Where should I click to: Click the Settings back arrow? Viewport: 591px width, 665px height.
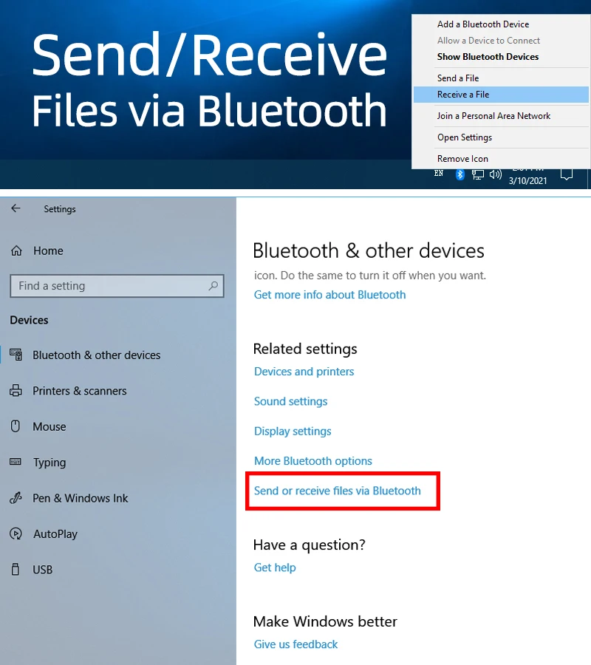16,208
